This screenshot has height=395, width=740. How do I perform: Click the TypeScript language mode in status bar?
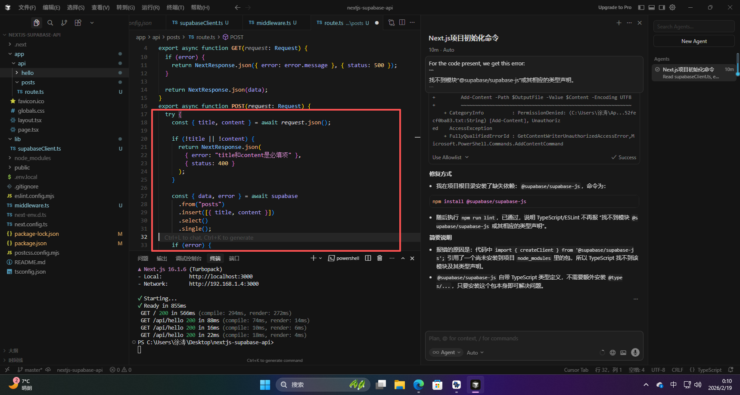pos(706,370)
